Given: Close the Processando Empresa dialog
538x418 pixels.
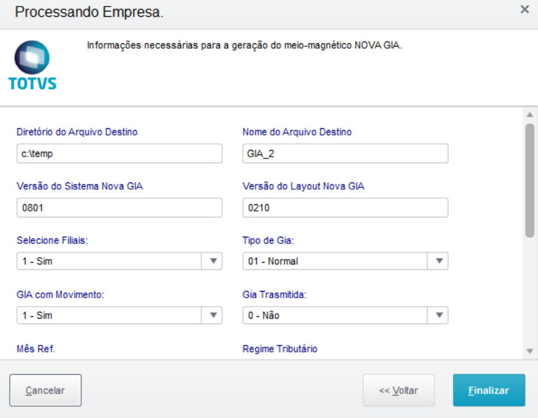Looking at the screenshot, I should pyautogui.click(x=524, y=10).
